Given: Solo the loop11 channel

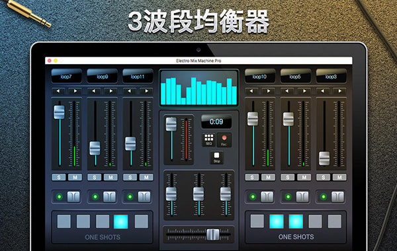Looking at the screenshot, I should point(130,177).
